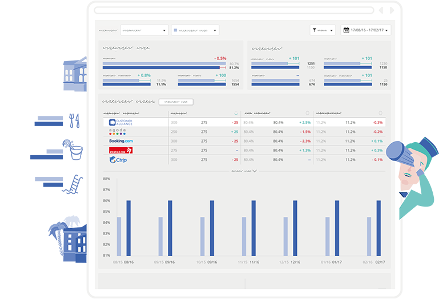443x299 pixels.
Task: Open dropdown with light-blue square legend
Action: (x=195, y=30)
